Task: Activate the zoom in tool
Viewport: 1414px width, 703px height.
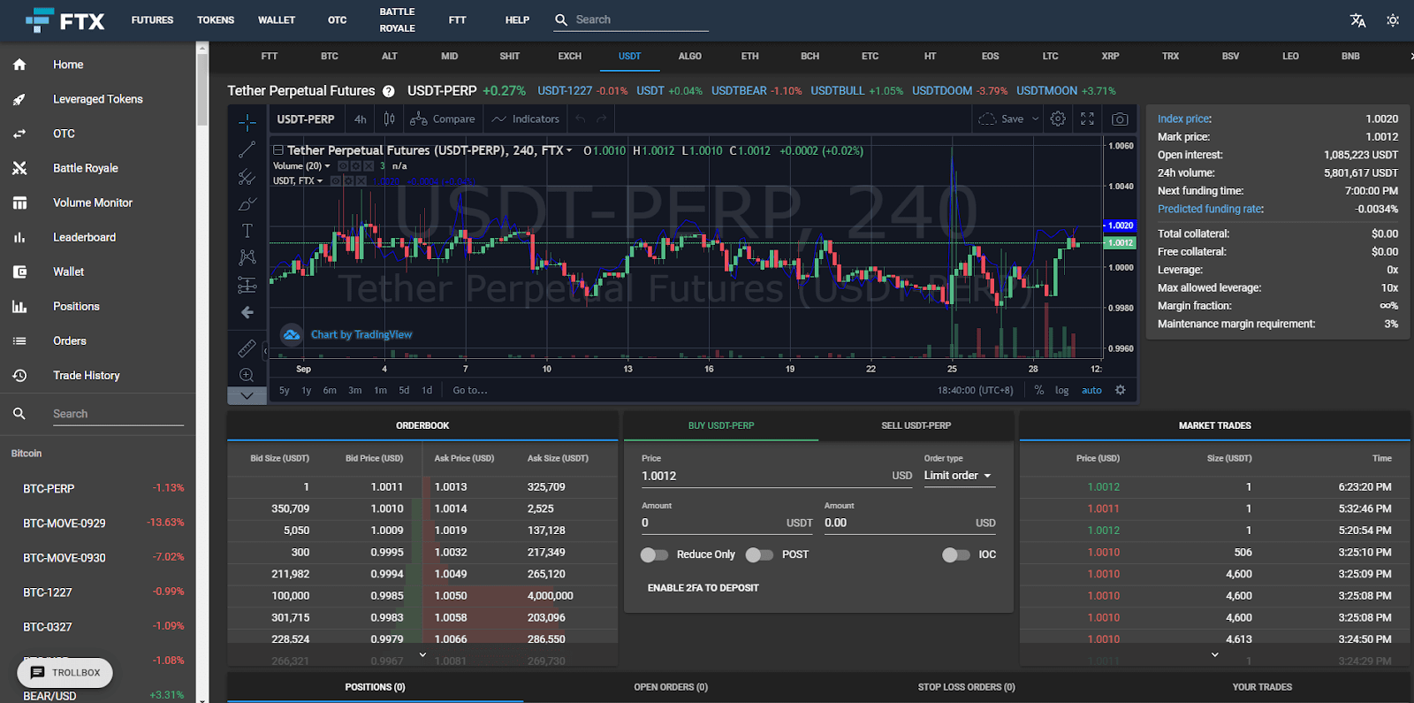Action: (x=247, y=375)
